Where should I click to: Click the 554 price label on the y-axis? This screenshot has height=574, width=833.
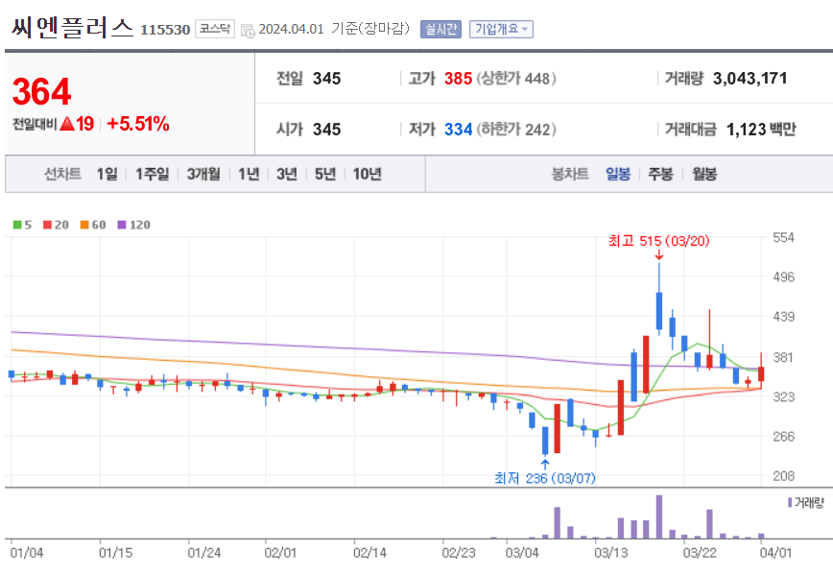coord(784,238)
